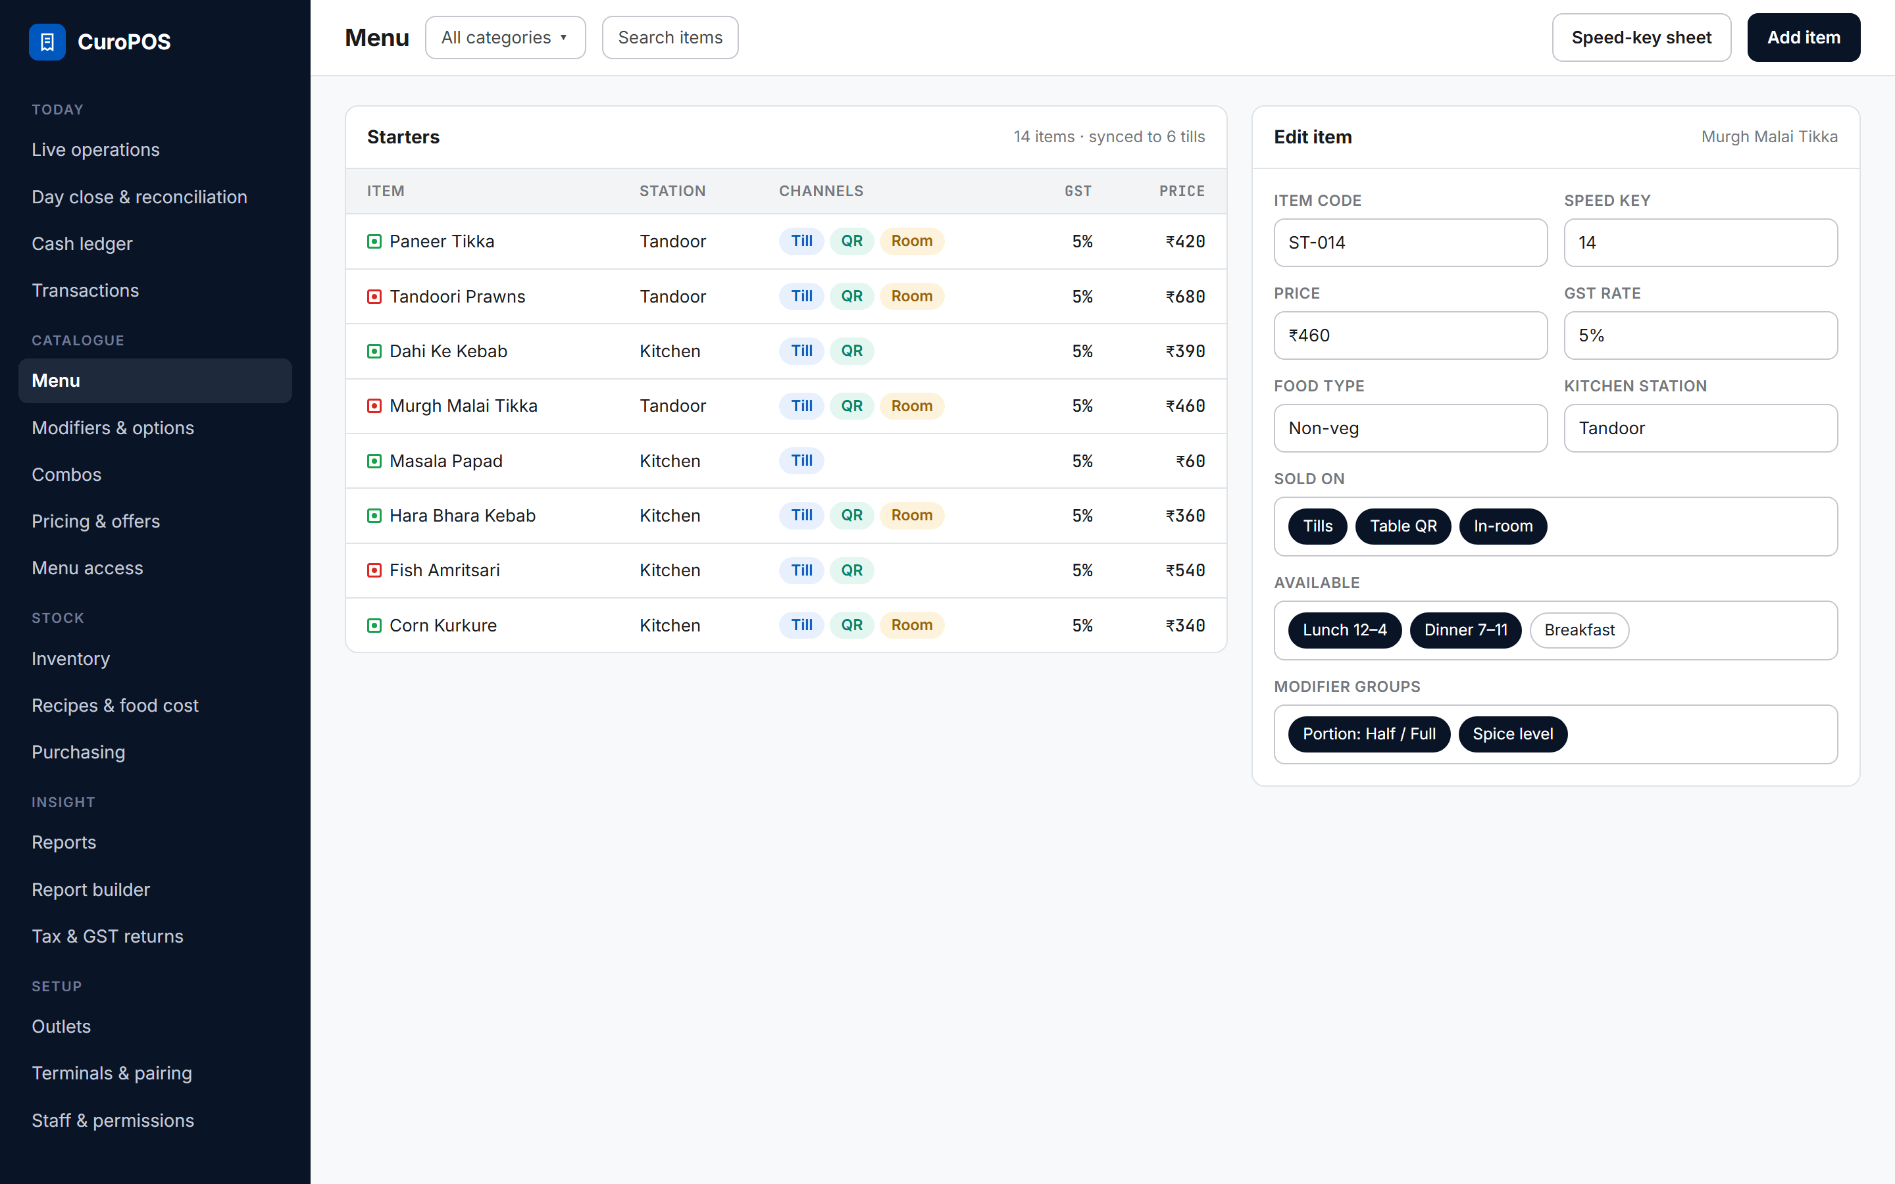The image size is (1895, 1184).
Task: Open the All categories dropdown
Action: 505,37
